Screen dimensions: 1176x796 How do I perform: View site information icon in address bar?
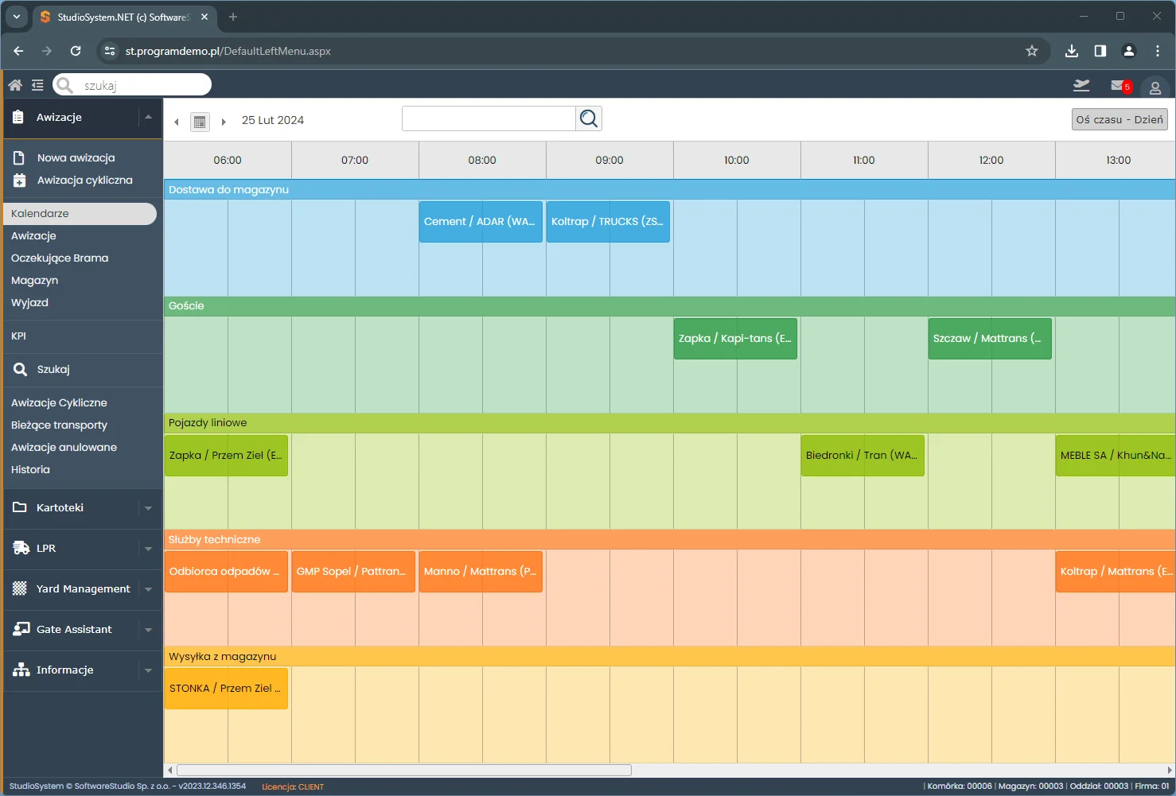pyautogui.click(x=110, y=51)
